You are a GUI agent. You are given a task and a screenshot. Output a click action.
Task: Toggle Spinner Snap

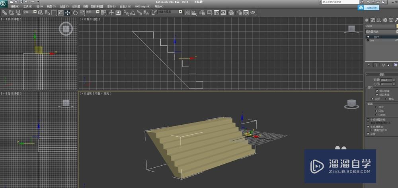pos(146,12)
